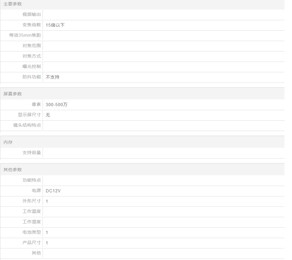Click the 视频输出 row label
Image resolution: width=292 pixels, height=260 pixels.
(x=32, y=14)
